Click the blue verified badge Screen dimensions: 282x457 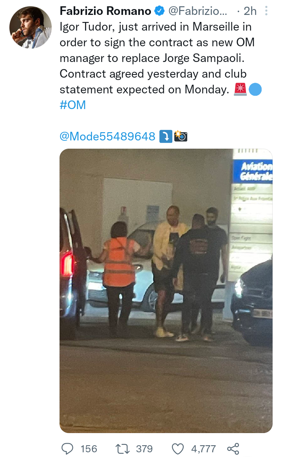point(159,11)
